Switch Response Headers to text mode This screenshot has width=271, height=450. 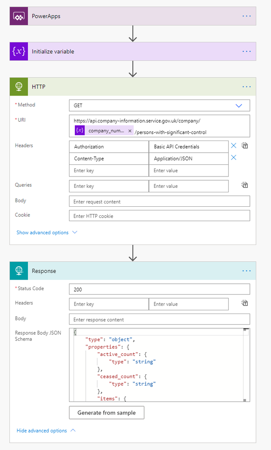(x=244, y=303)
